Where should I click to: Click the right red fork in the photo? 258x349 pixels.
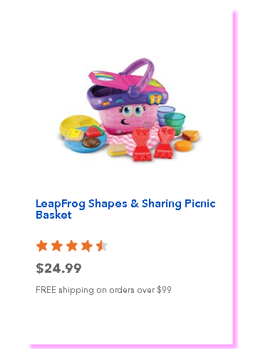tap(165, 142)
